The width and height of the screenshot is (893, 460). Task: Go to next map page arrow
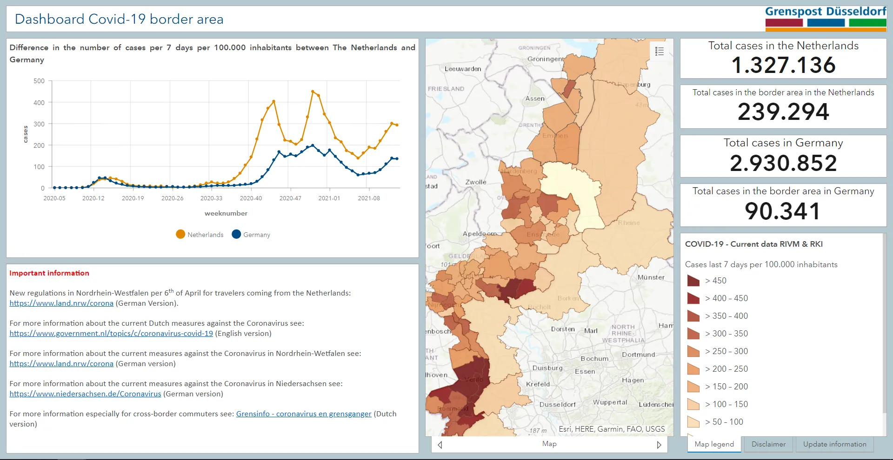point(659,445)
